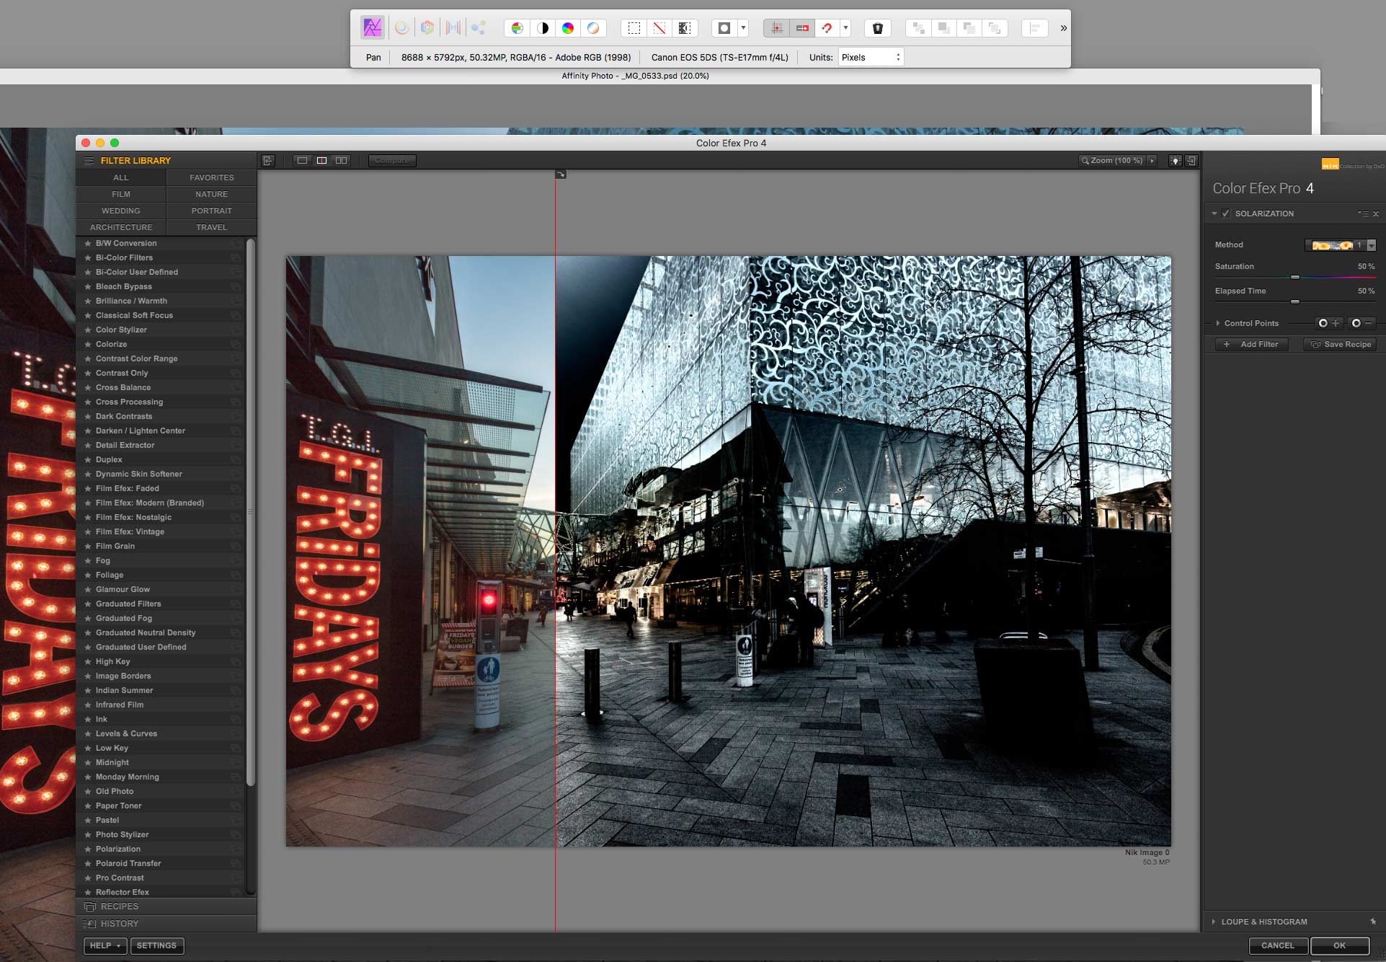
Task: Open the Solarization filter options menu icon
Action: tap(1363, 213)
